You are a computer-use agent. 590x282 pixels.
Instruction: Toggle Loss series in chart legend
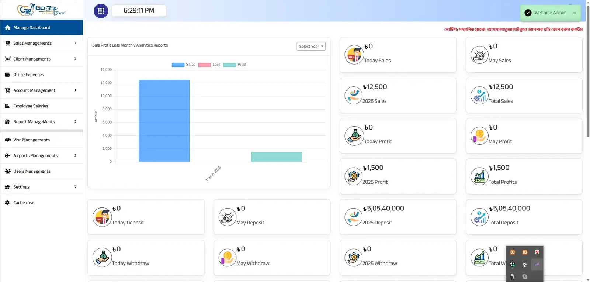pyautogui.click(x=209, y=65)
